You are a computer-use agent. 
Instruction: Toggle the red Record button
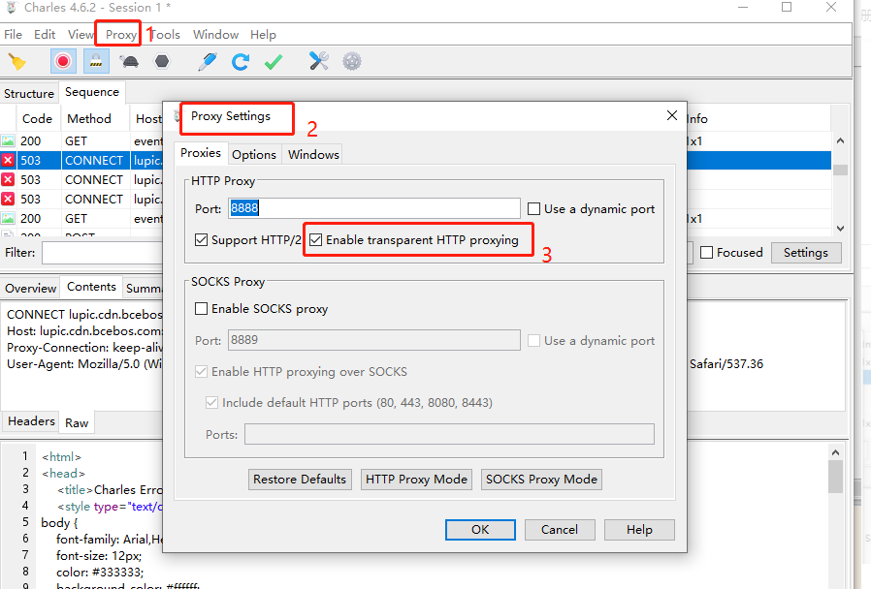(x=63, y=61)
